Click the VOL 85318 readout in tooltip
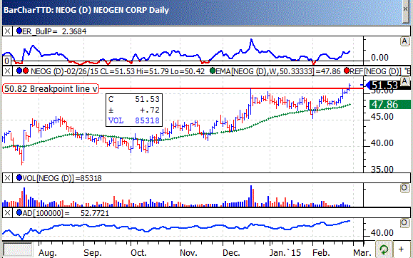 (x=134, y=120)
